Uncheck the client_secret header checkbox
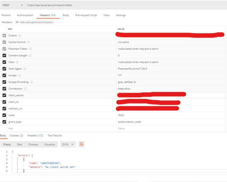227x182 pixels. [x=4, y=95]
